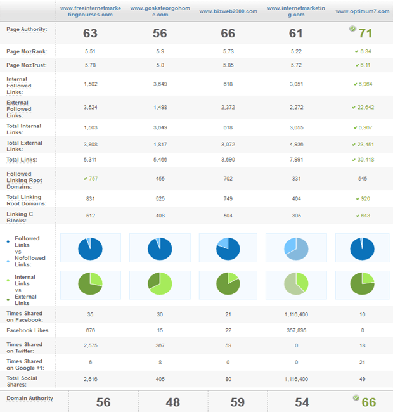Select the Total Social Shares value 405
393x412 pixels.
[160, 379]
